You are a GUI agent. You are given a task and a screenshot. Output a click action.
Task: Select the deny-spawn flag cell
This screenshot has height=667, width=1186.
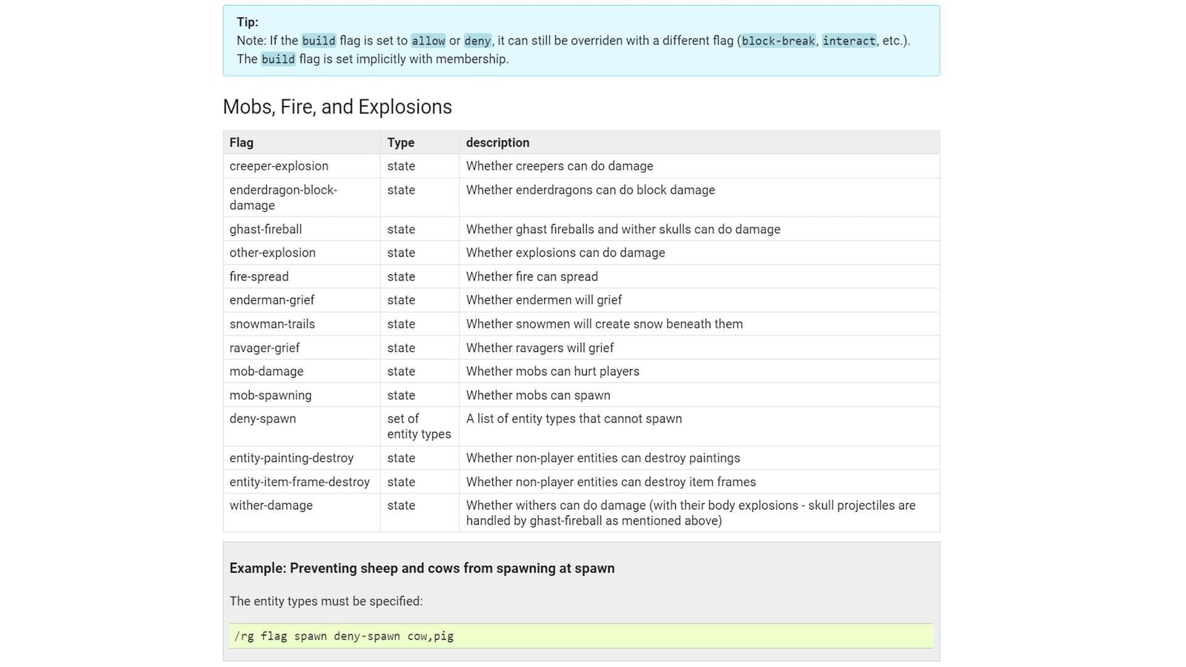[261, 419]
